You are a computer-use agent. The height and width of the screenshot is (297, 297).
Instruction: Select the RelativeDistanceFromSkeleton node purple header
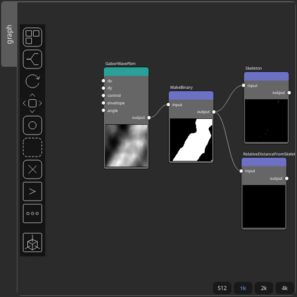[x=264, y=162]
